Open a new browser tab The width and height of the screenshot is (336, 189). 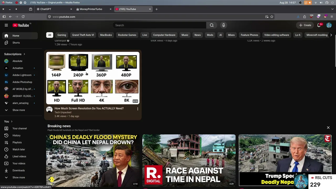(156, 9)
